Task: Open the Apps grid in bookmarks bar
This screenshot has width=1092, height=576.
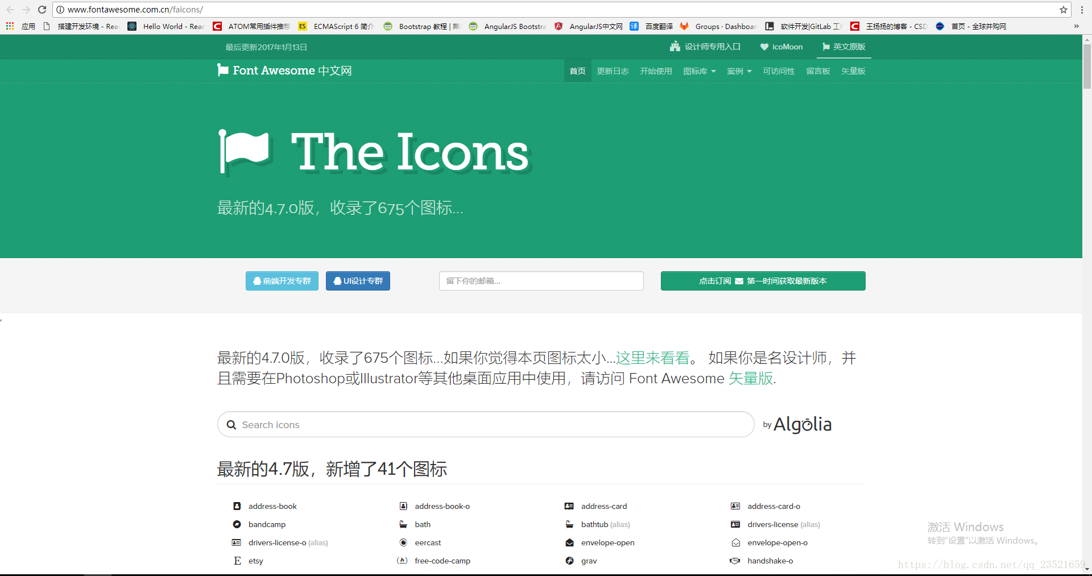Action: click(10, 26)
